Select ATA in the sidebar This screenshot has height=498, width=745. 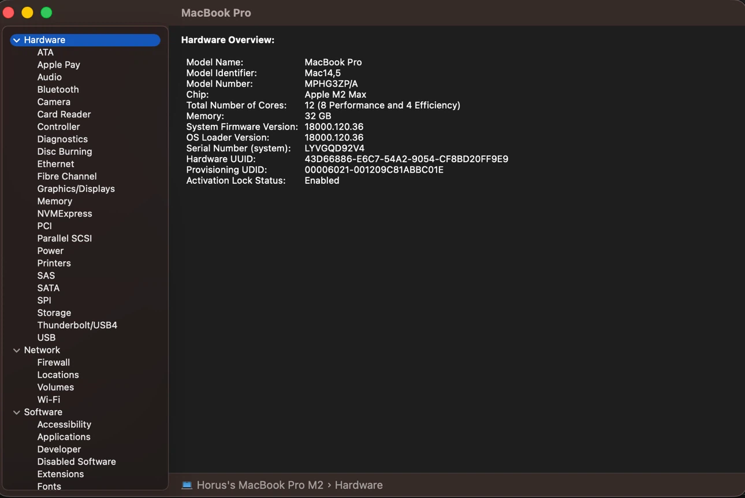[x=45, y=53]
